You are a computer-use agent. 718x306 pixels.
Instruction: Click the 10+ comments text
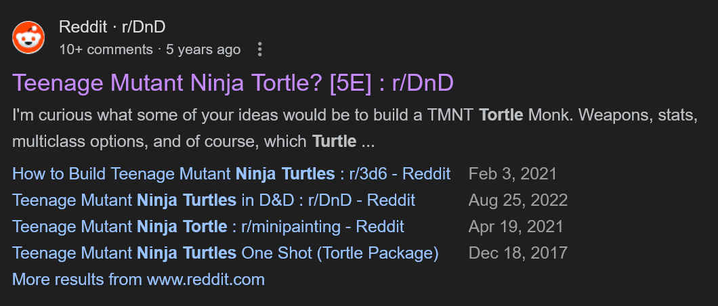(x=106, y=49)
